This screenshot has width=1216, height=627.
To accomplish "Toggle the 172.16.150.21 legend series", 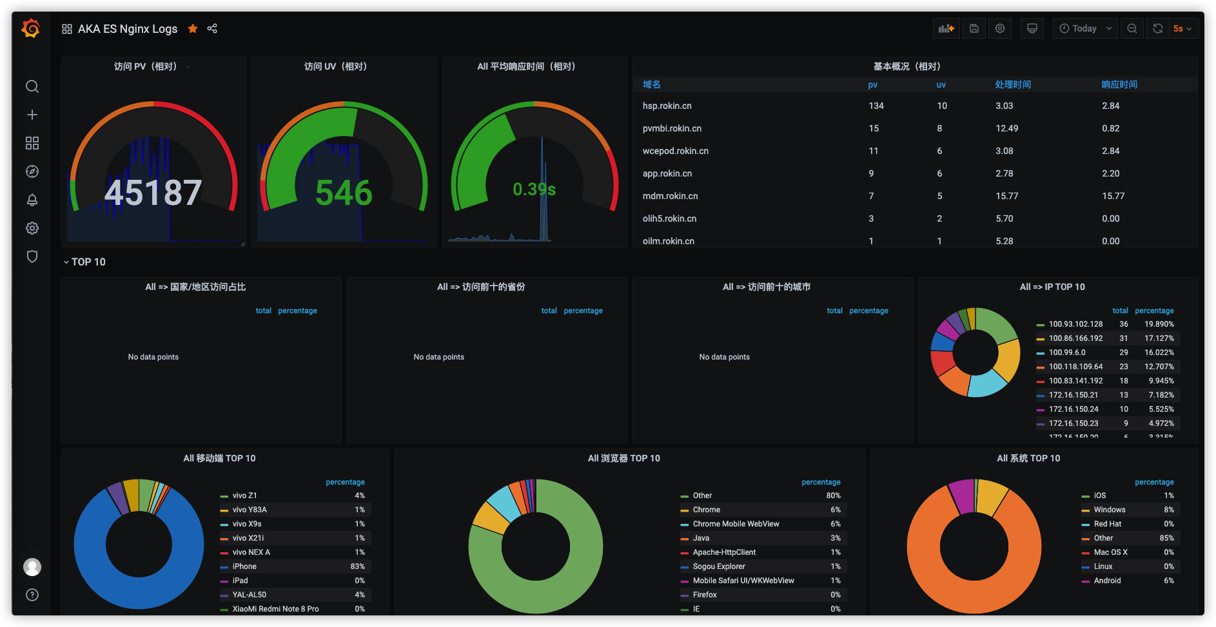I will pyautogui.click(x=1073, y=395).
